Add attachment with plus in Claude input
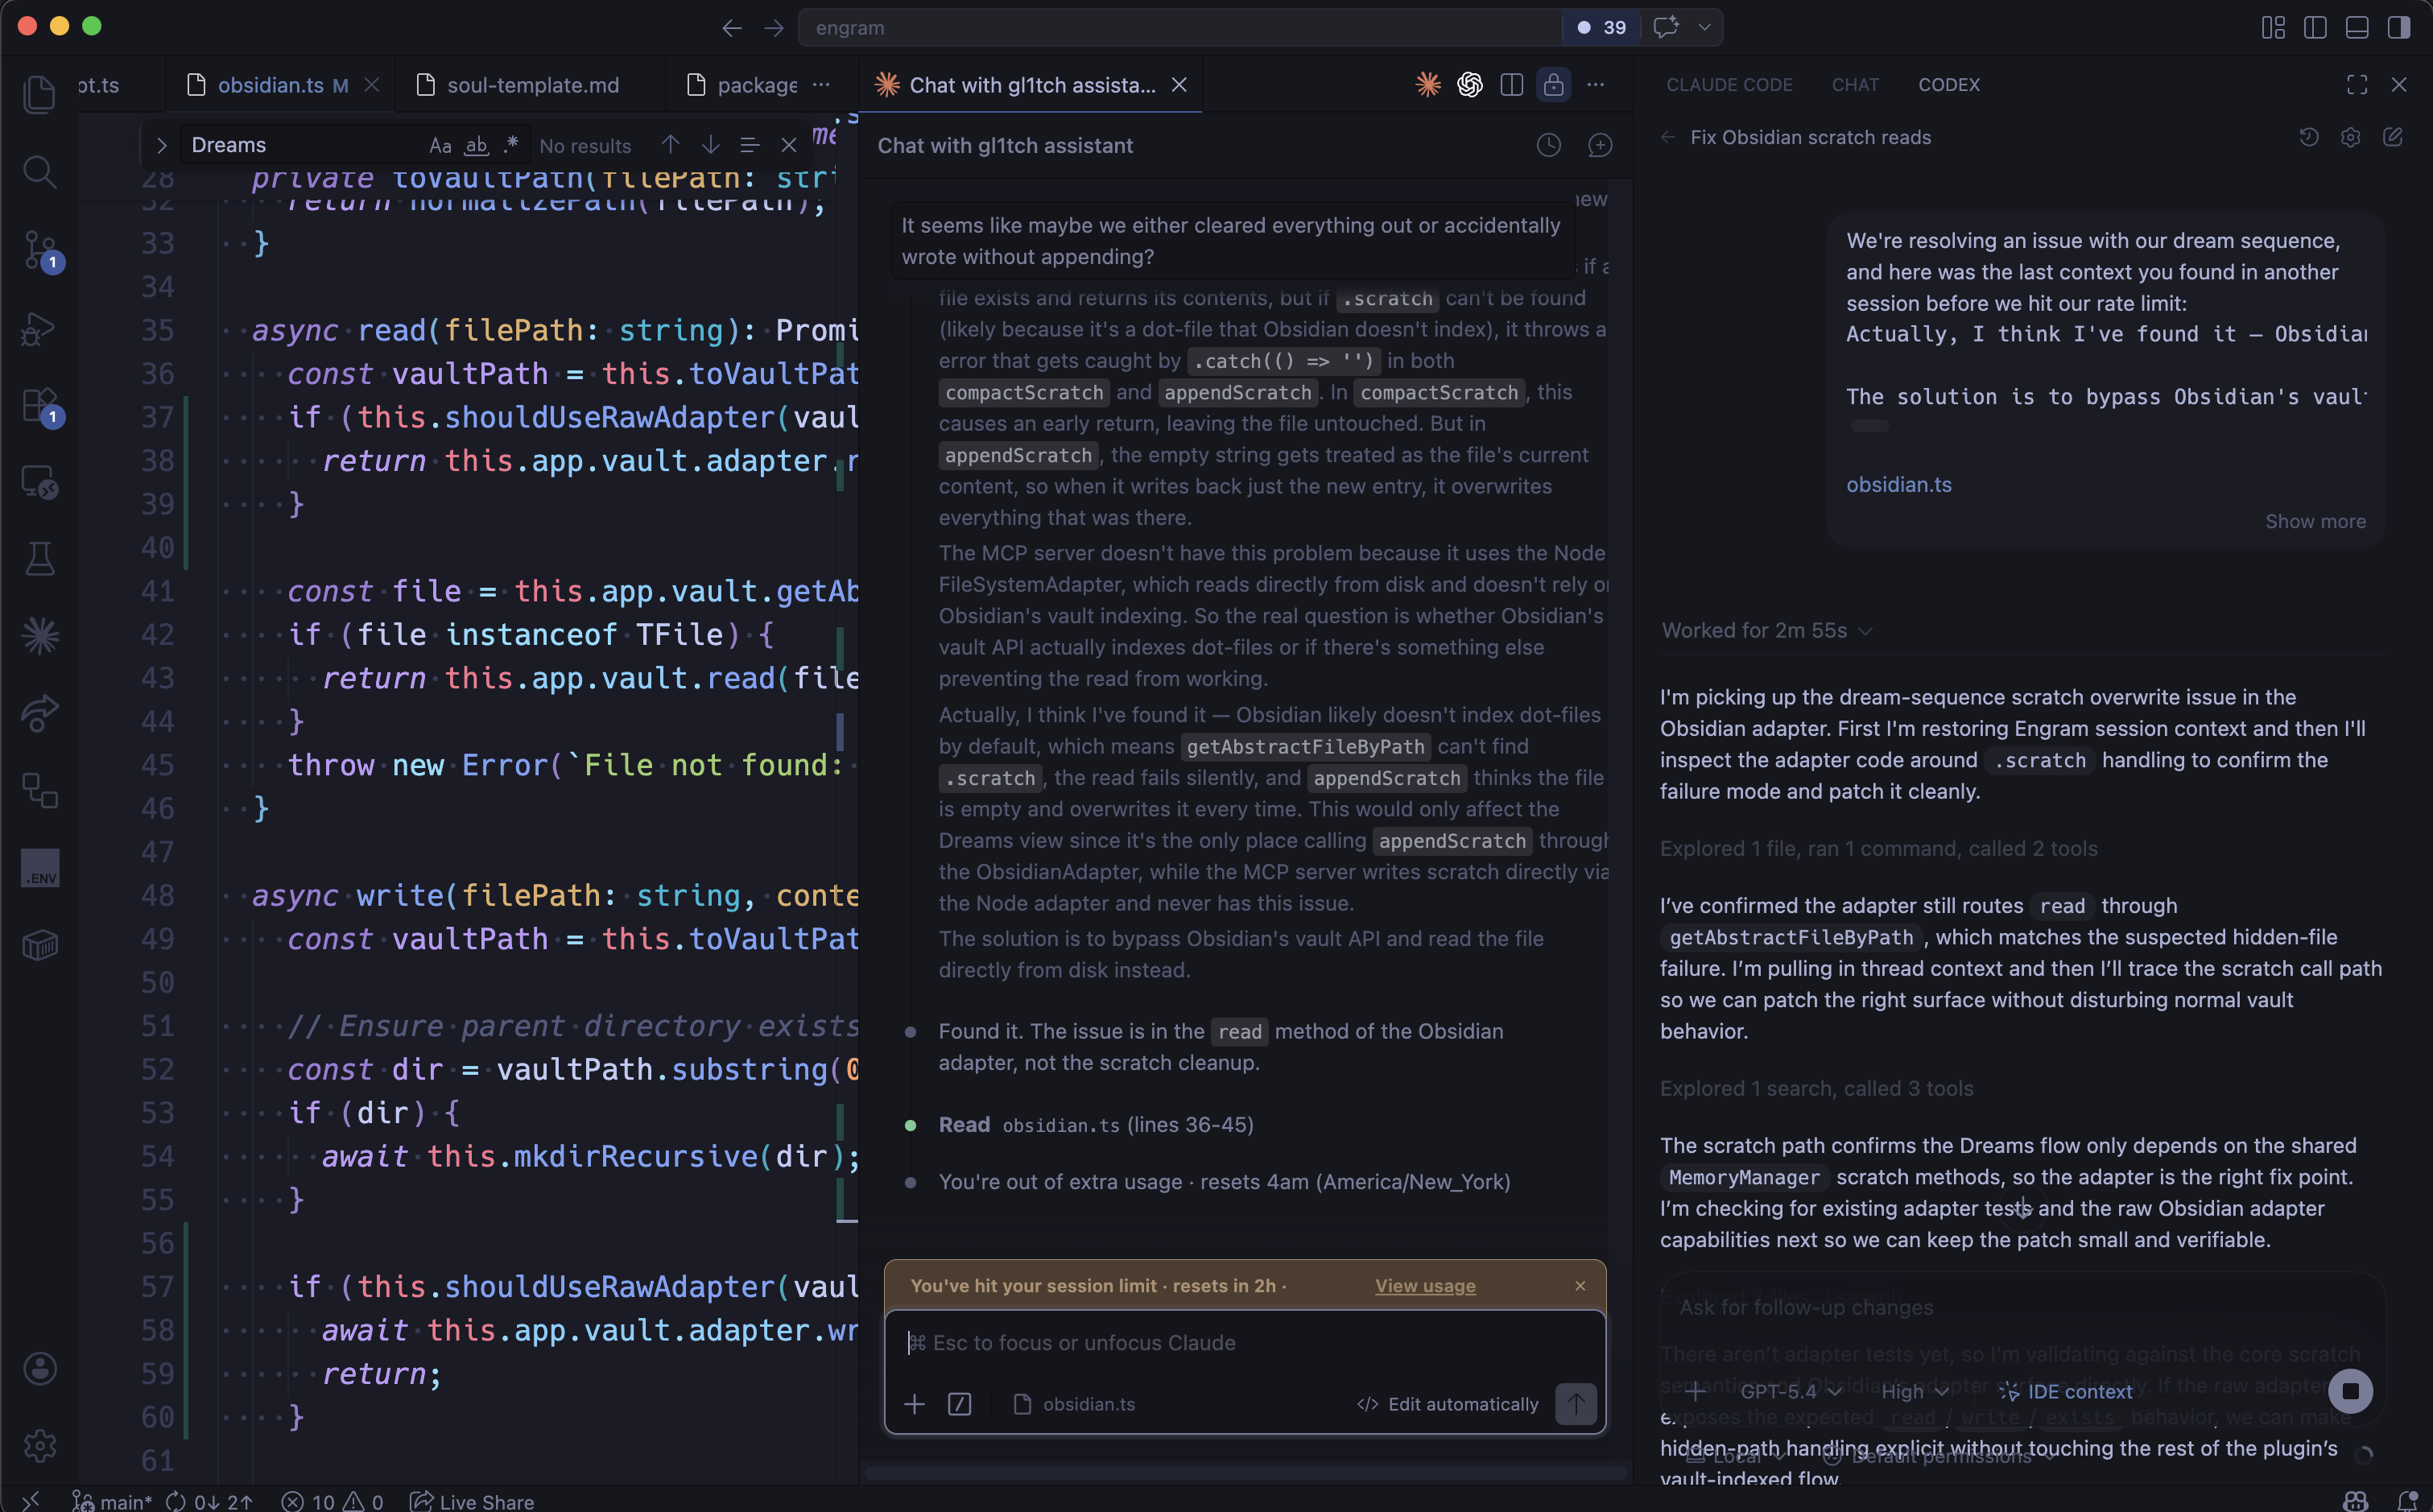 click(914, 1404)
